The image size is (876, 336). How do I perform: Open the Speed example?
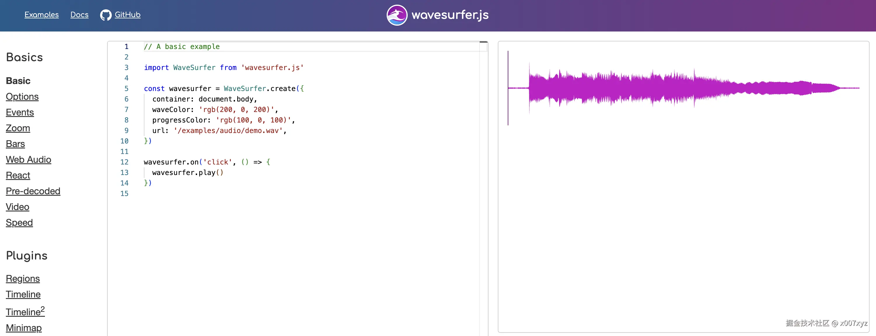(x=19, y=223)
